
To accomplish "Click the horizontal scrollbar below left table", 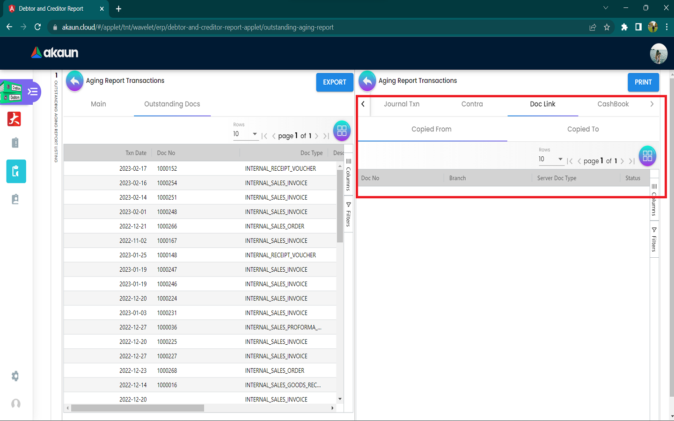I will (x=138, y=408).
